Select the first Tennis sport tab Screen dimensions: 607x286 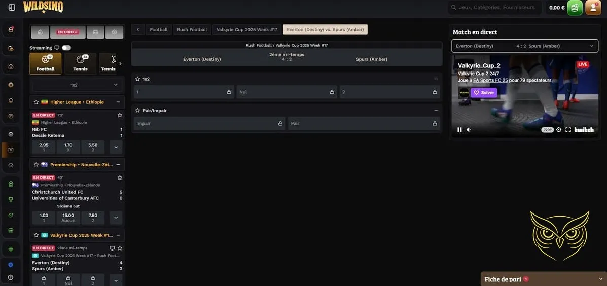click(x=80, y=63)
